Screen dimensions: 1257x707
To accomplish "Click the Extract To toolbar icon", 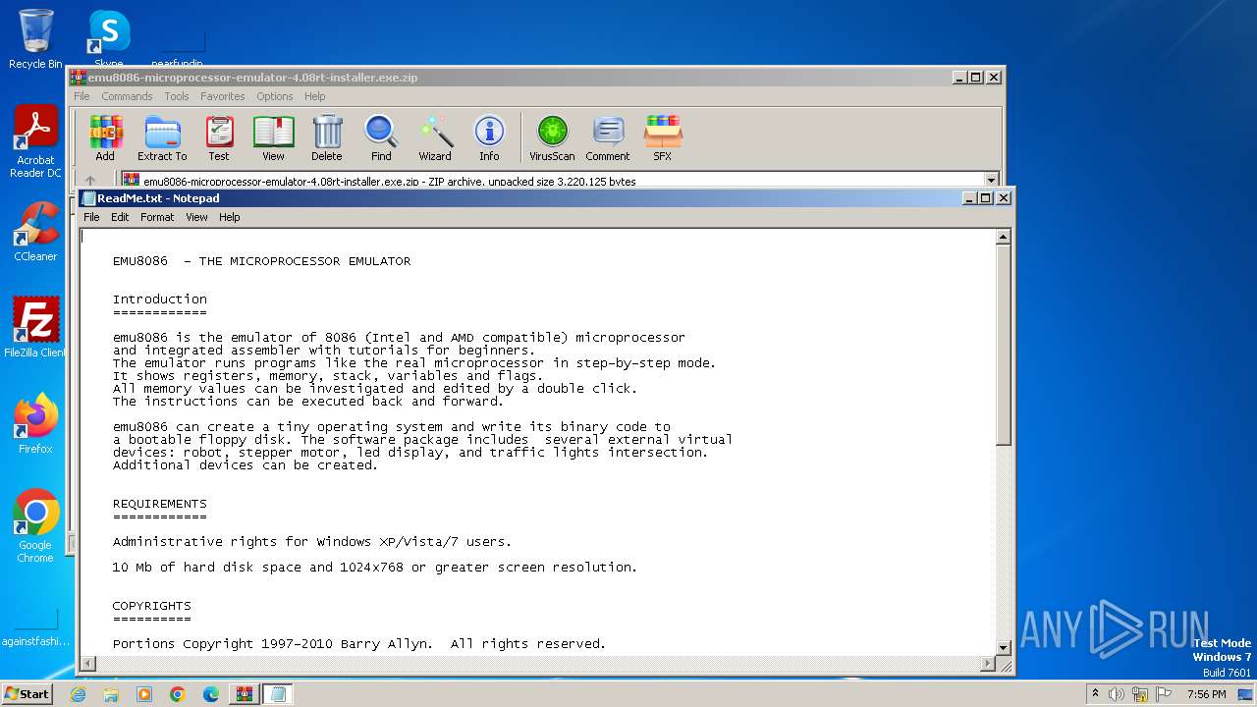I will point(162,137).
